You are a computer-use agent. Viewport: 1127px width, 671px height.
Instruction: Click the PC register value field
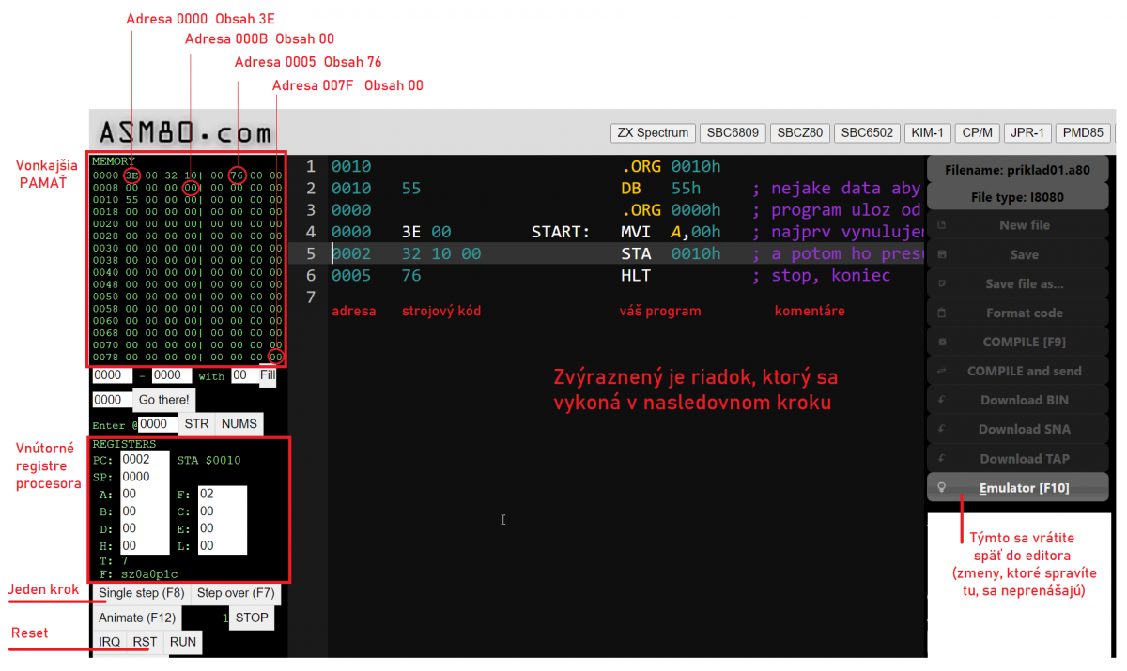tap(145, 460)
